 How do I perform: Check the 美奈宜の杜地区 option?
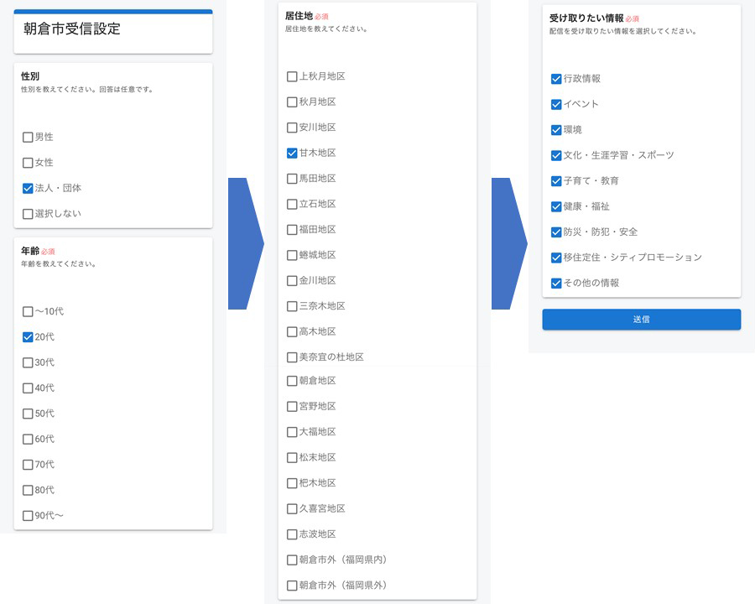pyautogui.click(x=292, y=357)
